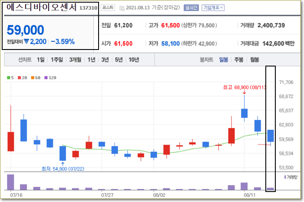This screenshot has height=202, width=304.
Task: Click the 코스피 market badge
Action: (x=108, y=7)
